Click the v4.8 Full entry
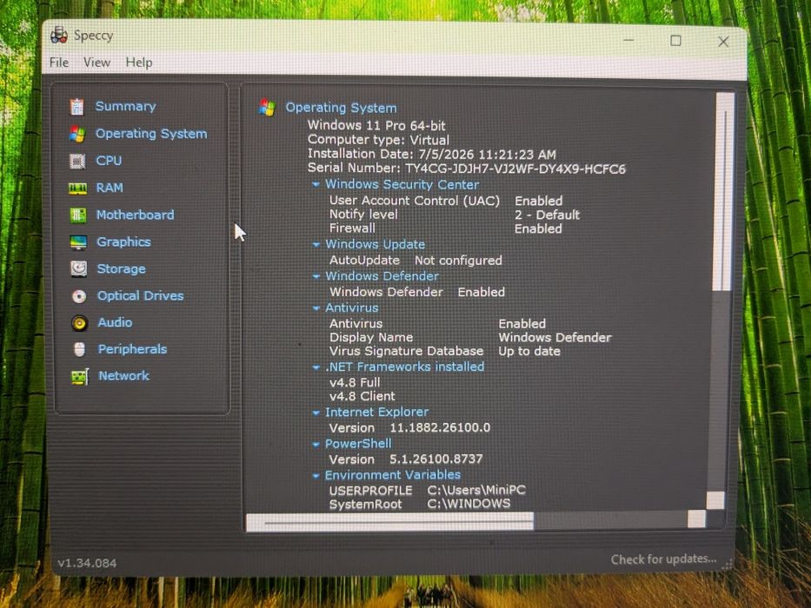This screenshot has width=811, height=608. point(355,382)
